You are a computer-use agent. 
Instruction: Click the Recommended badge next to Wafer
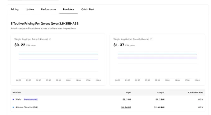pyautogui.click(x=31, y=99)
